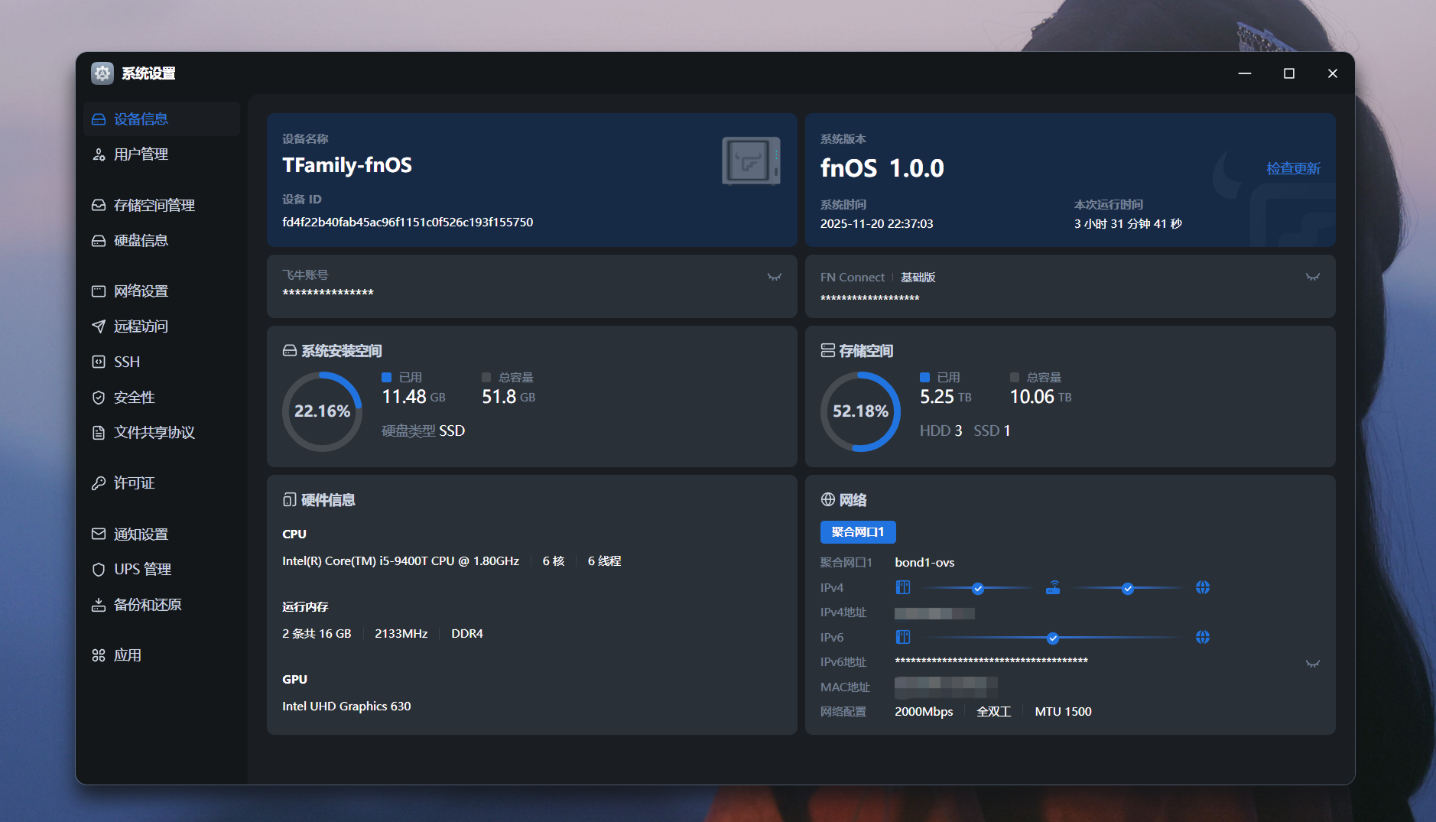Click the remote access paper-plane icon

click(99, 327)
